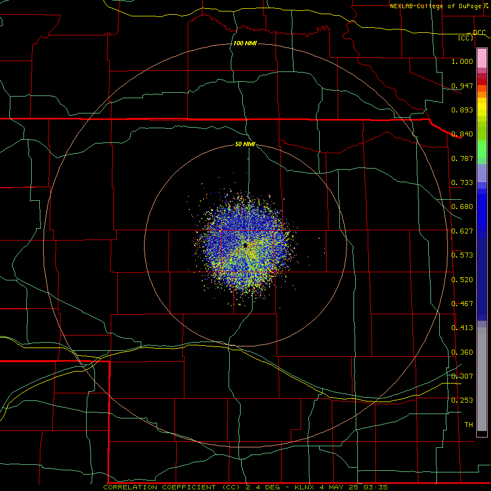This screenshot has width=491, height=491.
Task: Click the 0.360 legend value
Action: click(462, 352)
